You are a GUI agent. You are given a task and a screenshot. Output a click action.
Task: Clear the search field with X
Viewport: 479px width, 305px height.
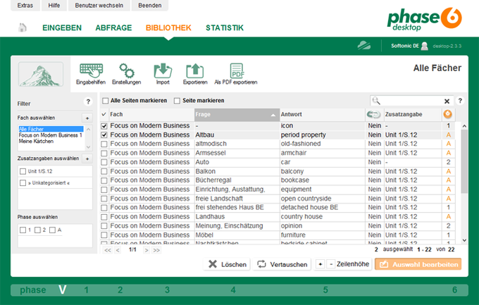[x=447, y=101]
